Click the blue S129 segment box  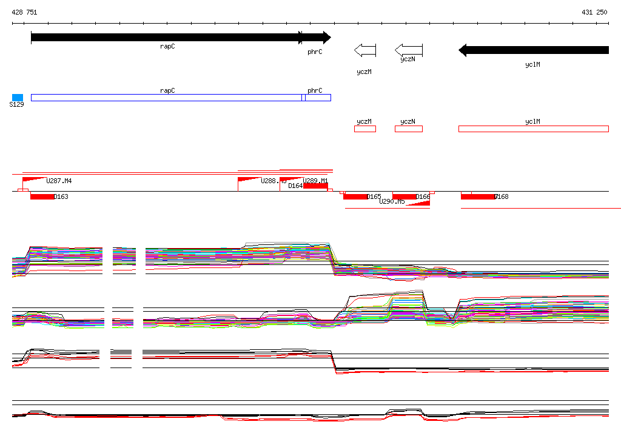pyautogui.click(x=18, y=98)
